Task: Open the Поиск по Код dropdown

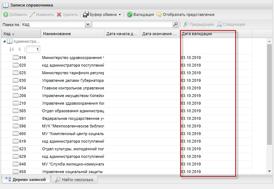Action: [88, 24]
